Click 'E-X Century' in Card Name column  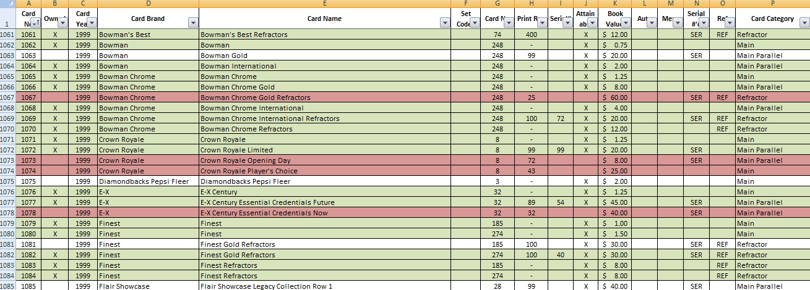[x=325, y=192]
